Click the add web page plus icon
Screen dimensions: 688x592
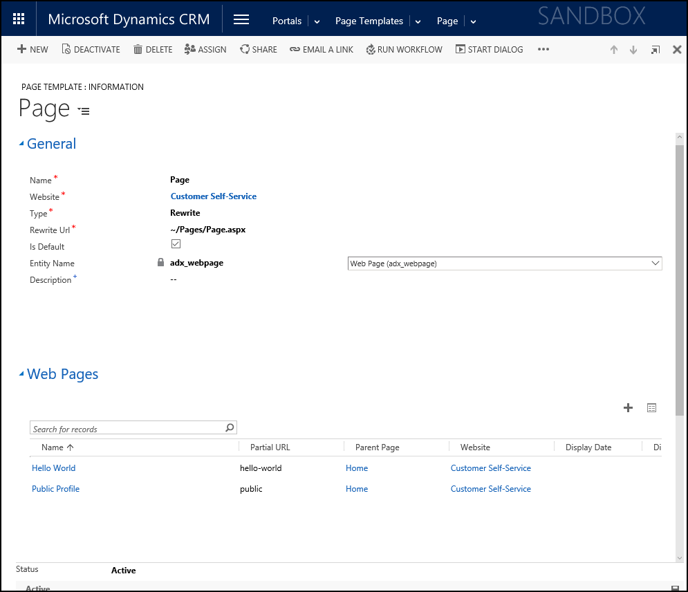tap(628, 407)
